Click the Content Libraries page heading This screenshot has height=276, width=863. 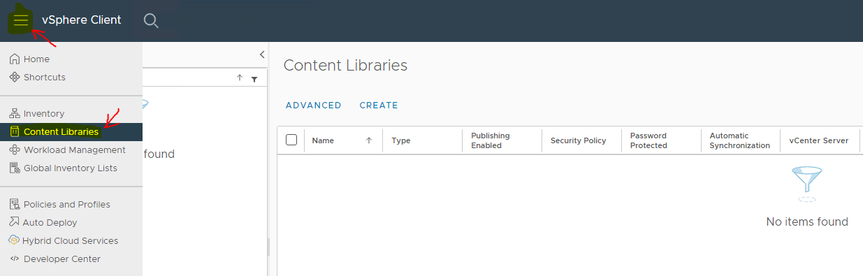tap(345, 65)
